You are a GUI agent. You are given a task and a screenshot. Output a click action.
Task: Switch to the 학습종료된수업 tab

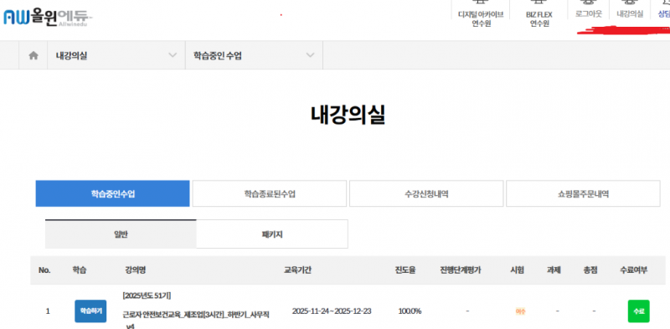coord(269,193)
